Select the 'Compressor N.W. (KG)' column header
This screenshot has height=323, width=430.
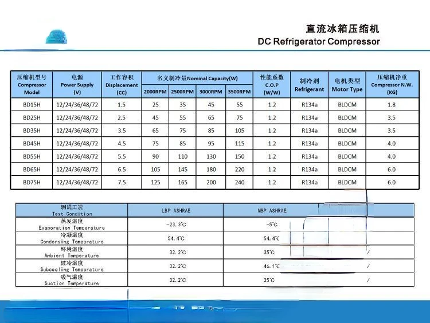pyautogui.click(x=392, y=85)
